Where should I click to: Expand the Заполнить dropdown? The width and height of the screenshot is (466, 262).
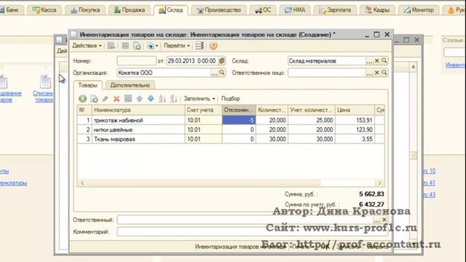[x=199, y=99]
